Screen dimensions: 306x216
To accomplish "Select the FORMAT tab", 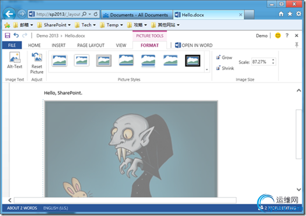I will click(150, 45).
